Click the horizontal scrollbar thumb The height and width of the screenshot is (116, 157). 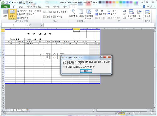tap(122, 110)
